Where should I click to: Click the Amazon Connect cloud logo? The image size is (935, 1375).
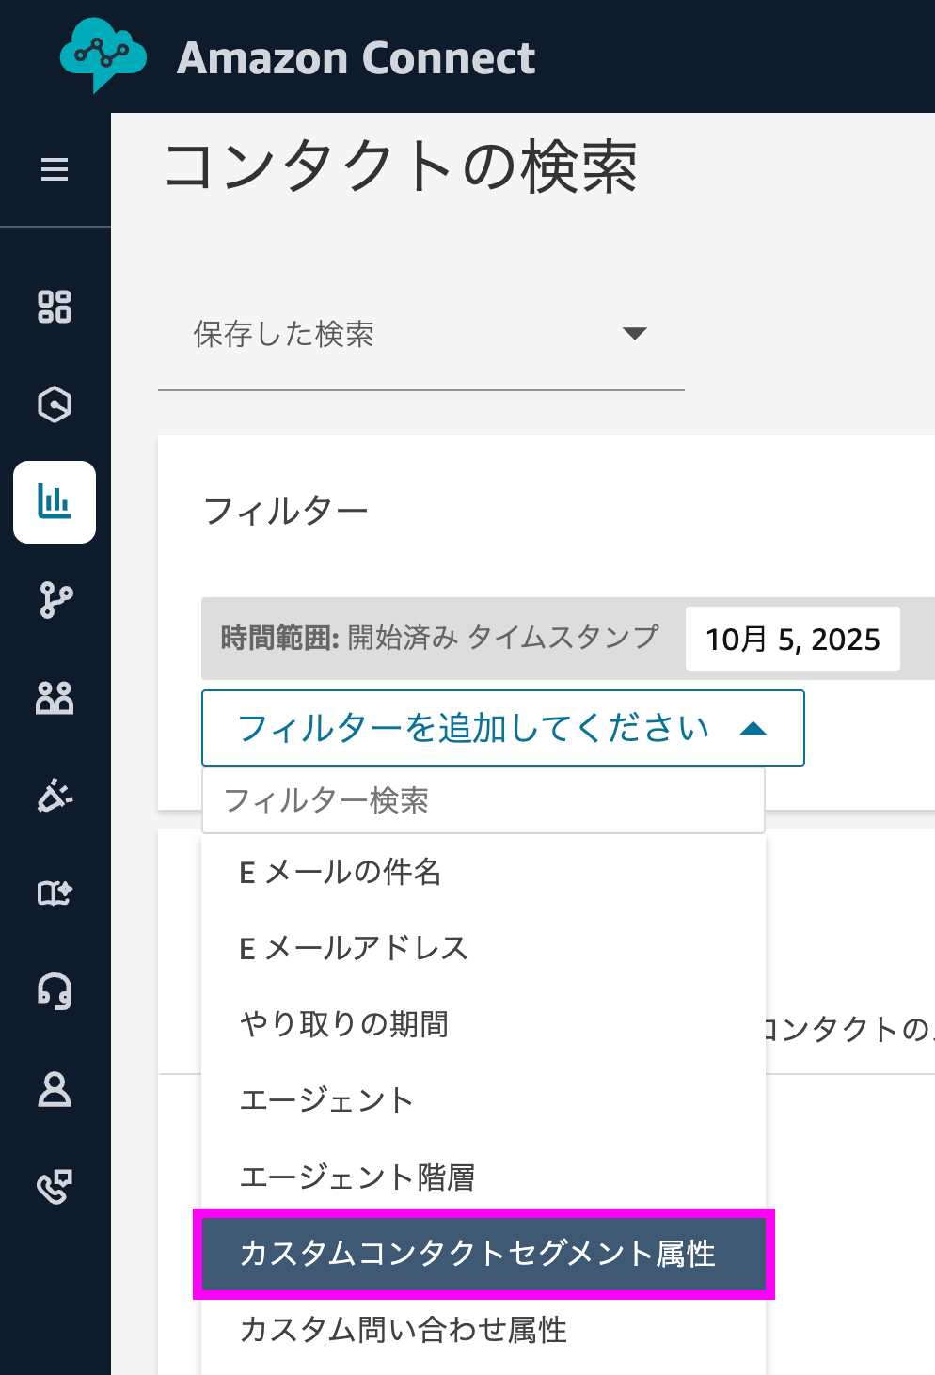(103, 55)
